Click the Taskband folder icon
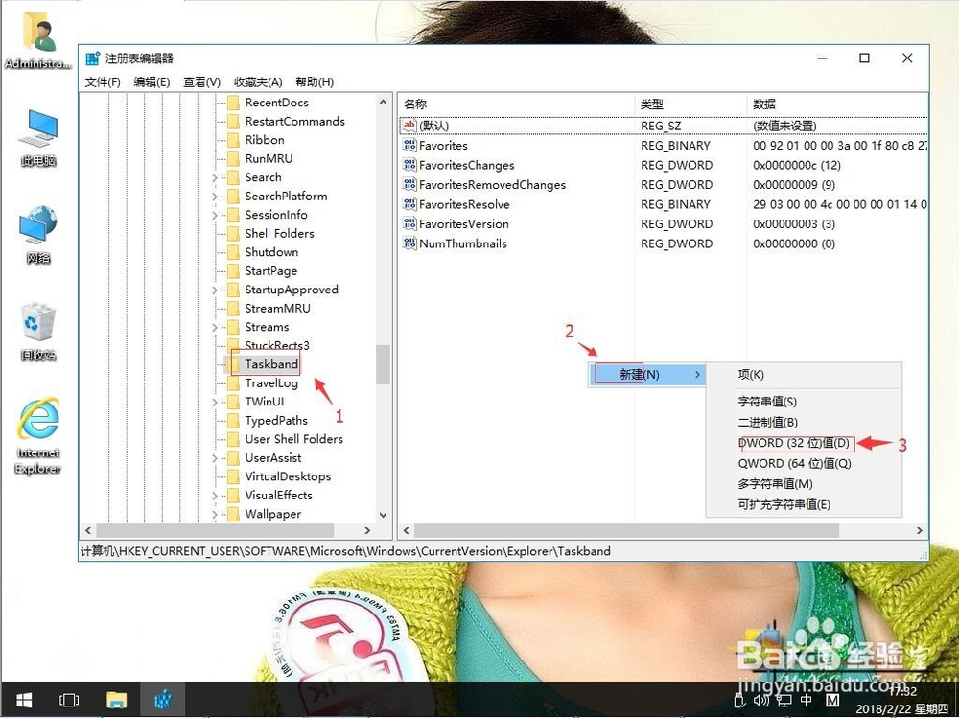Viewport: 959px width, 718px height. click(x=233, y=364)
